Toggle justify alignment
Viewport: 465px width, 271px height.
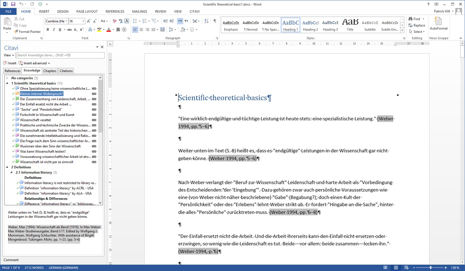click(x=153, y=30)
